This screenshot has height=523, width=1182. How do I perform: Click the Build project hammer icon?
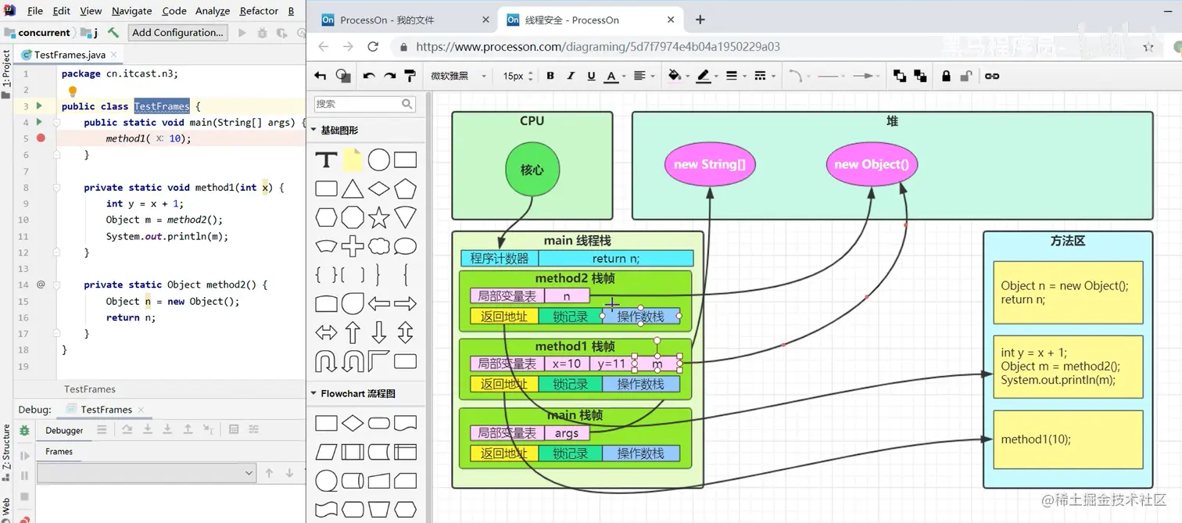pyautogui.click(x=113, y=32)
